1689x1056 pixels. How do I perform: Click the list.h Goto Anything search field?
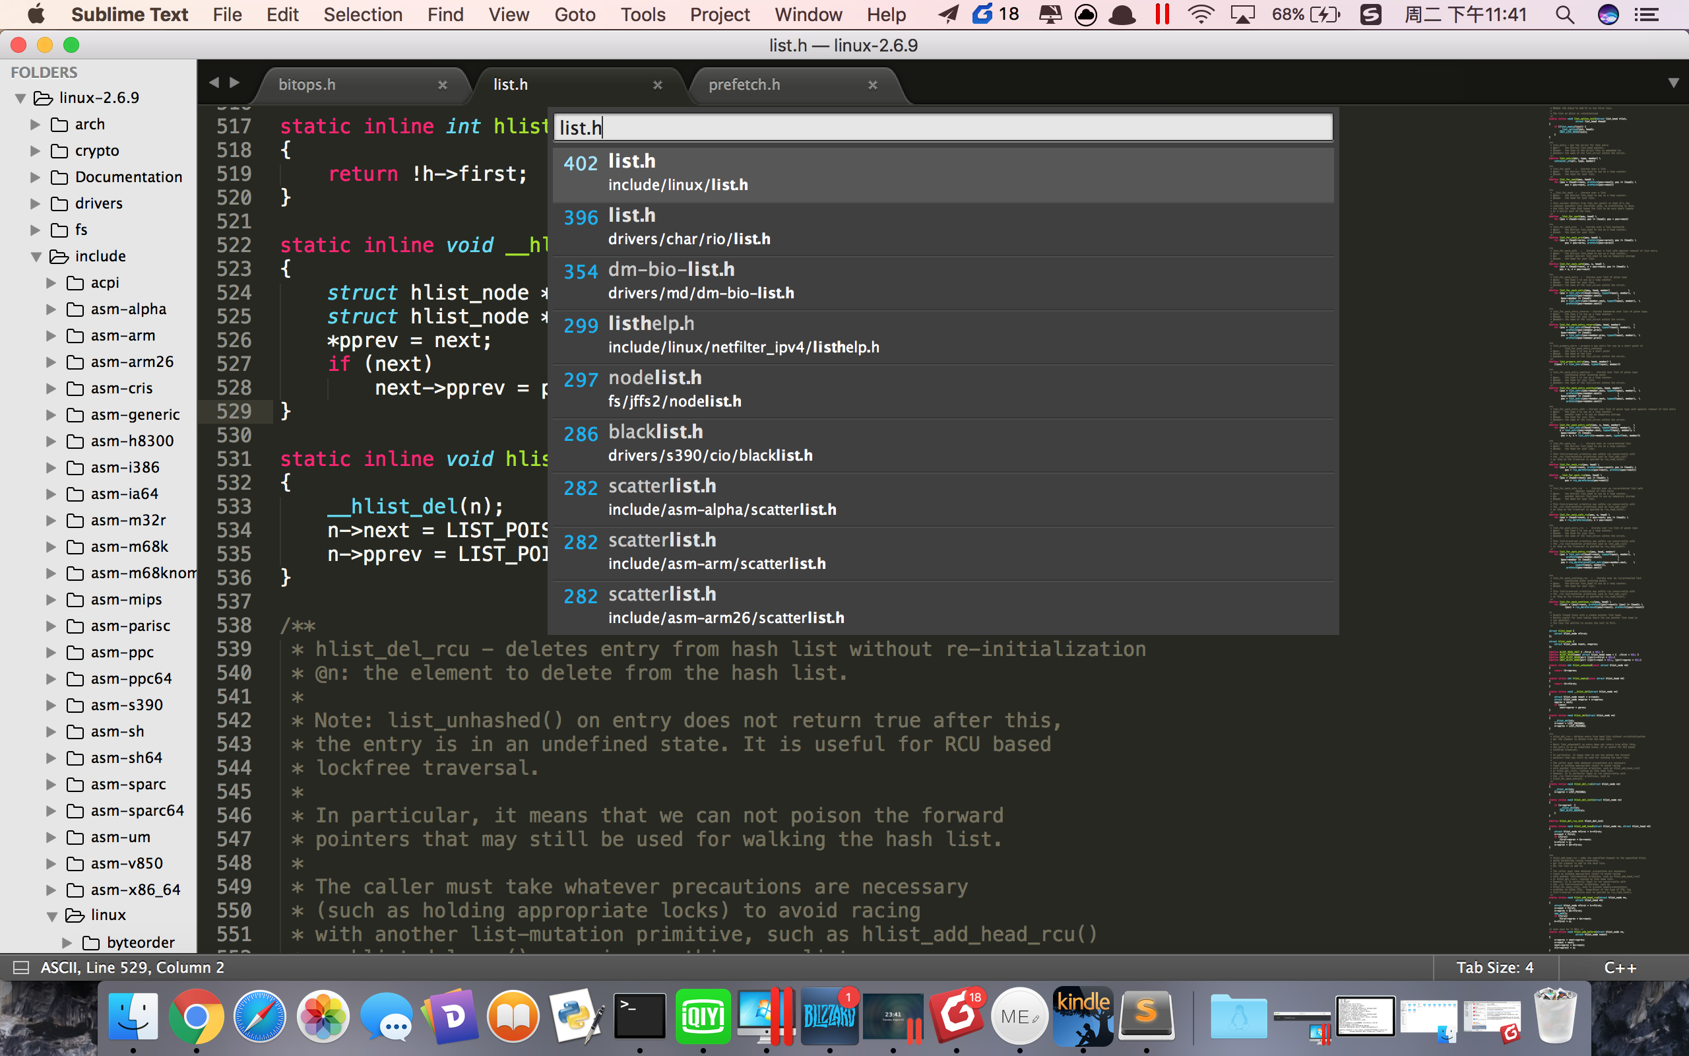942,128
